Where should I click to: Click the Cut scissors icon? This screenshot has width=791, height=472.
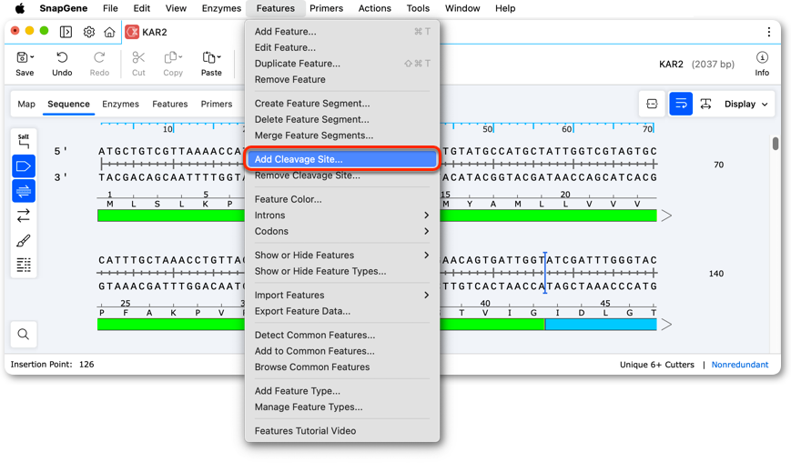pyautogui.click(x=138, y=57)
